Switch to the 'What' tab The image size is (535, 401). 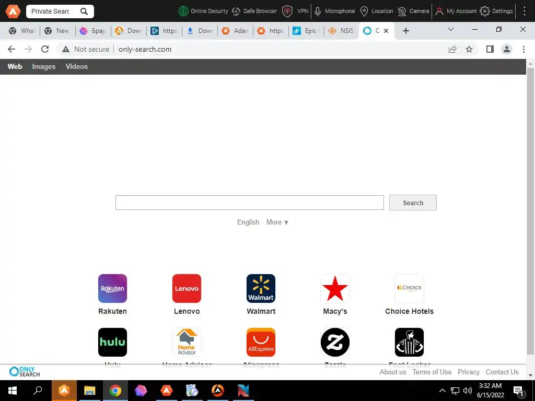[22, 31]
